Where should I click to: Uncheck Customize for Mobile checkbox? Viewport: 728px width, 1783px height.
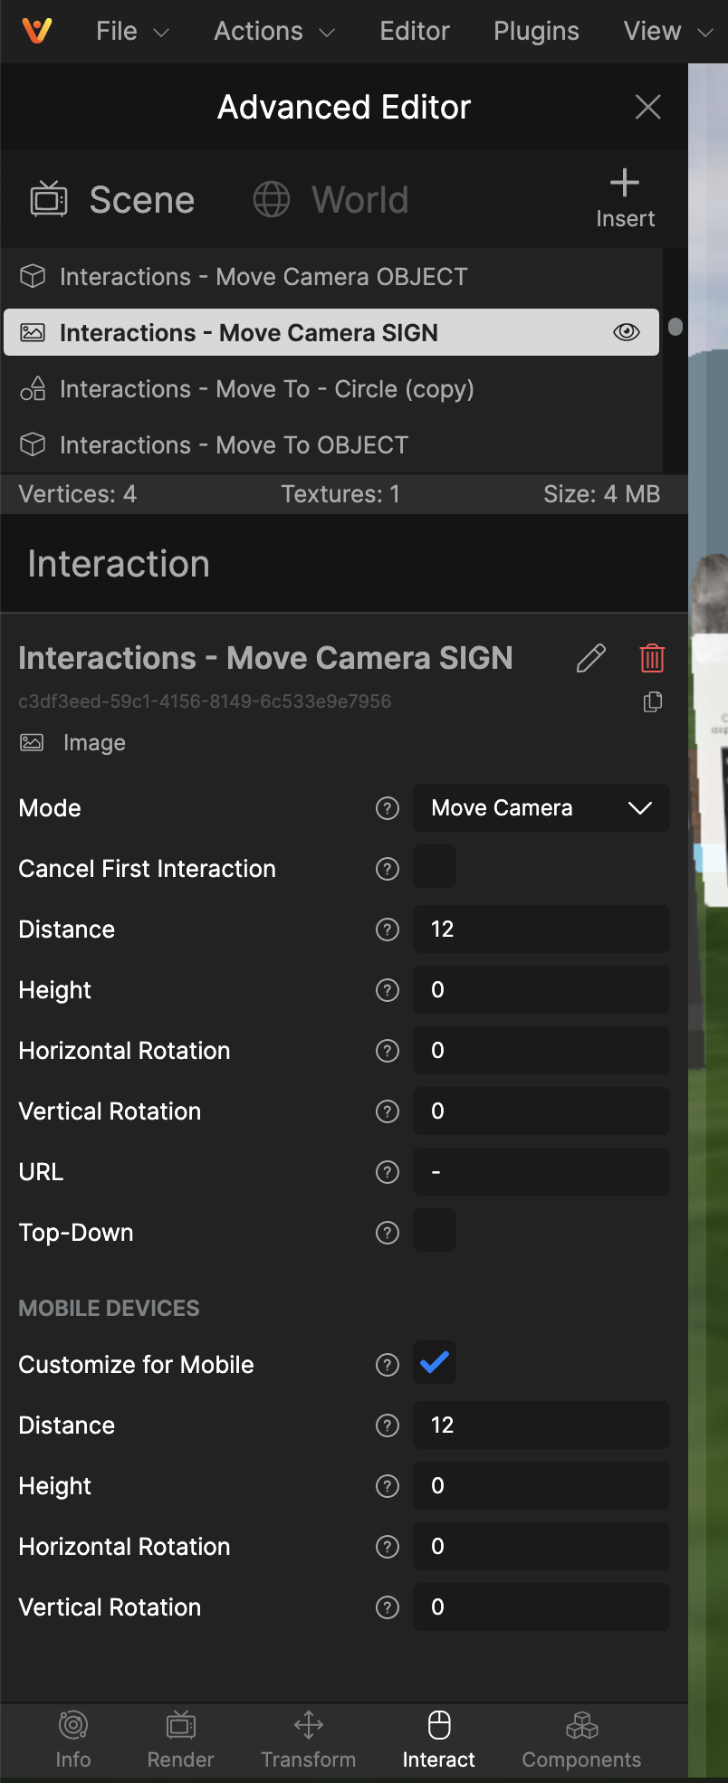point(435,1363)
